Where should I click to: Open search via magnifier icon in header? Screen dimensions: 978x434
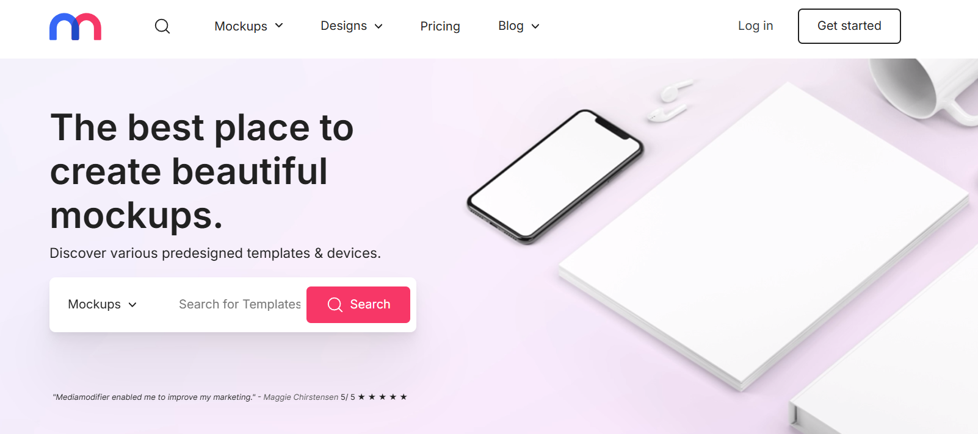162,26
